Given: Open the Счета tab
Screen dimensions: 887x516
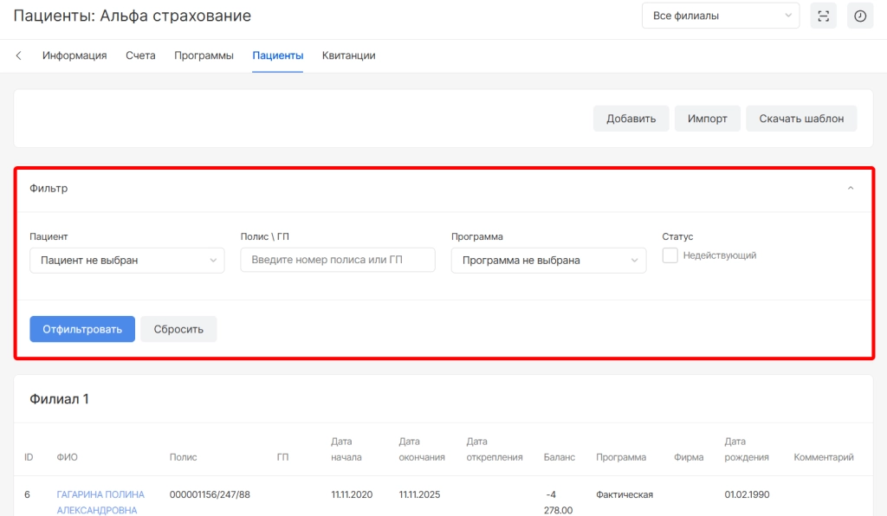Looking at the screenshot, I should click(140, 55).
